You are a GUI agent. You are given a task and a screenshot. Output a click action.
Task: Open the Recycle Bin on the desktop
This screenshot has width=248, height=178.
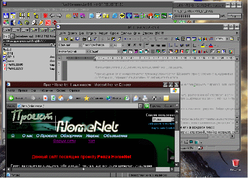tap(236, 163)
